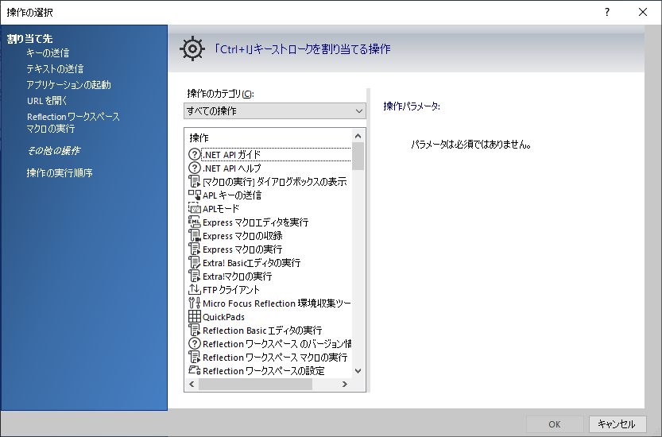Click the icon beside Express マクロの収録

click(194, 236)
